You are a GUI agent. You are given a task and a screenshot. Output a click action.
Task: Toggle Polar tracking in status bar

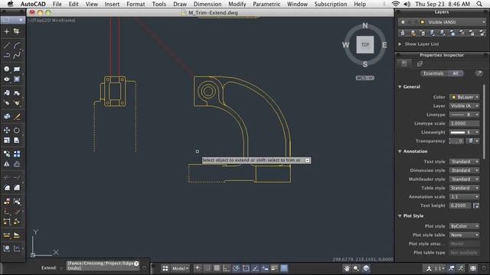236,268
